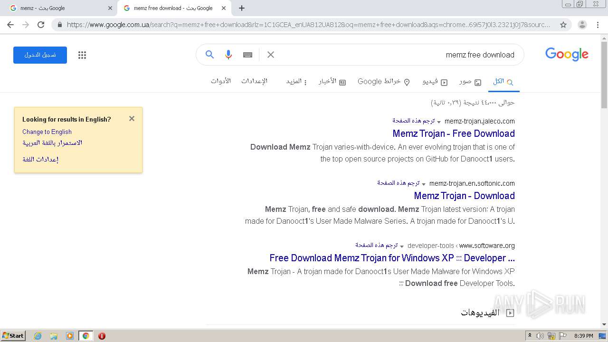608x342 pixels.
Task: Activate voice search microphone icon
Action: coord(228,55)
